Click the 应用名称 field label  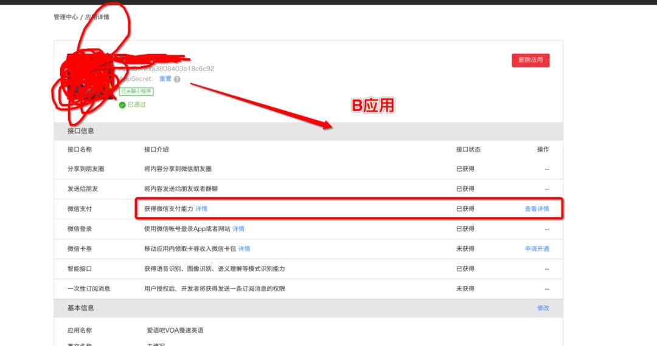coord(80,330)
